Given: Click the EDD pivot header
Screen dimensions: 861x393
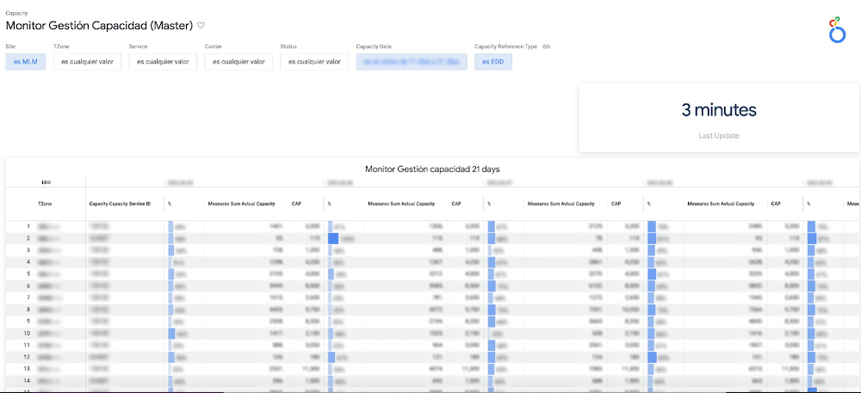Looking at the screenshot, I should pos(46,182).
